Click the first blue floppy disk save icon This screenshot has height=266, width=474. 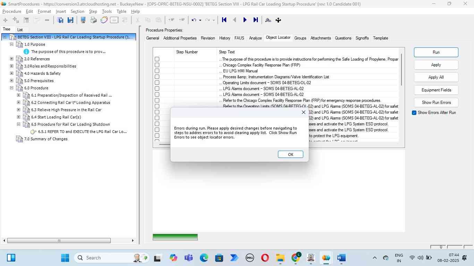[x=60, y=20]
